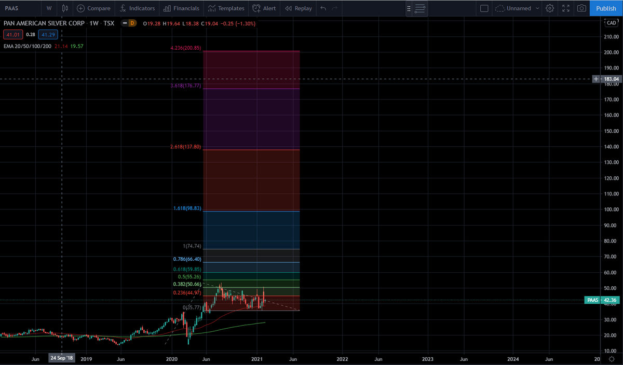Open the Templates menu

[x=226, y=8]
